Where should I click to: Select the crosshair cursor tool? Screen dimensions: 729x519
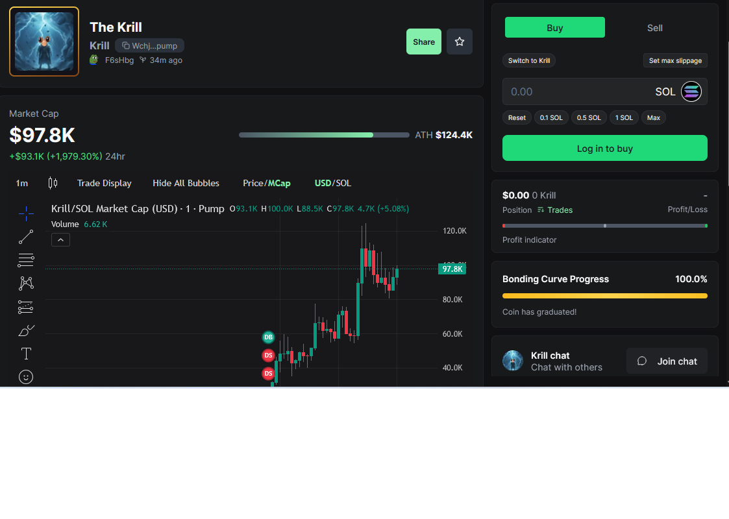point(26,213)
